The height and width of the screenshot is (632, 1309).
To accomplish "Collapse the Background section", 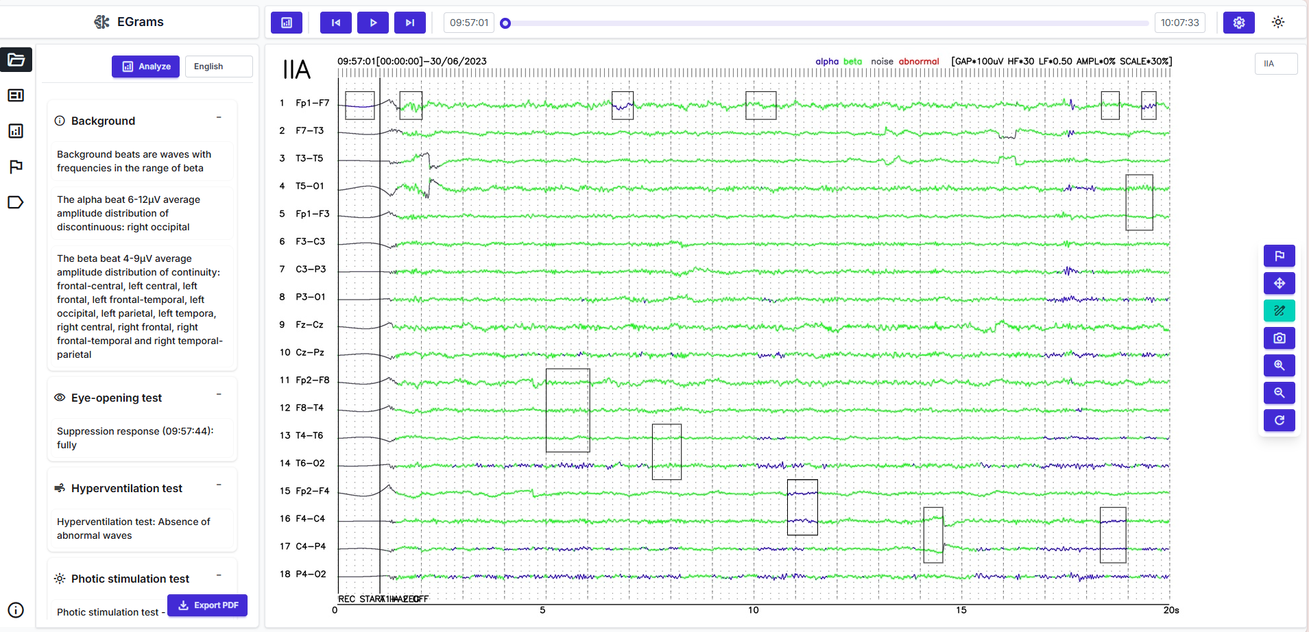I will pos(219,117).
